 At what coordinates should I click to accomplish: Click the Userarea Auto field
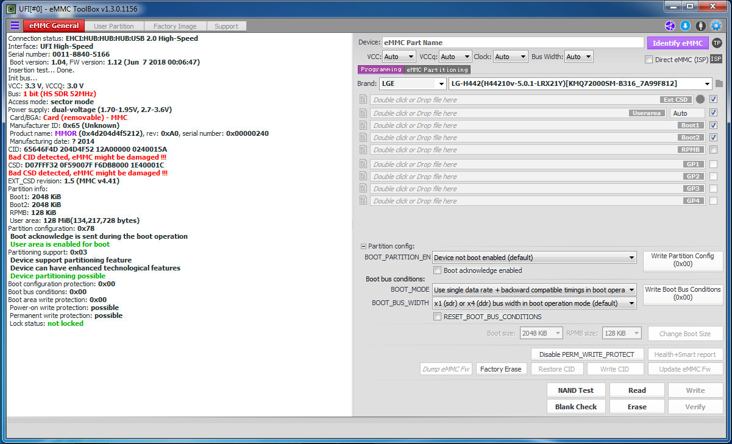[687, 113]
